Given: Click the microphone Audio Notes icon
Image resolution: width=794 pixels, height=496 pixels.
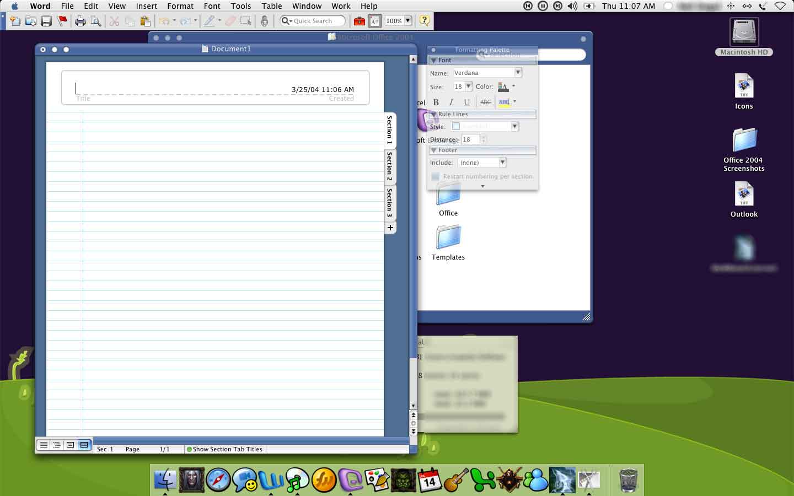Looking at the screenshot, I should pos(265,21).
